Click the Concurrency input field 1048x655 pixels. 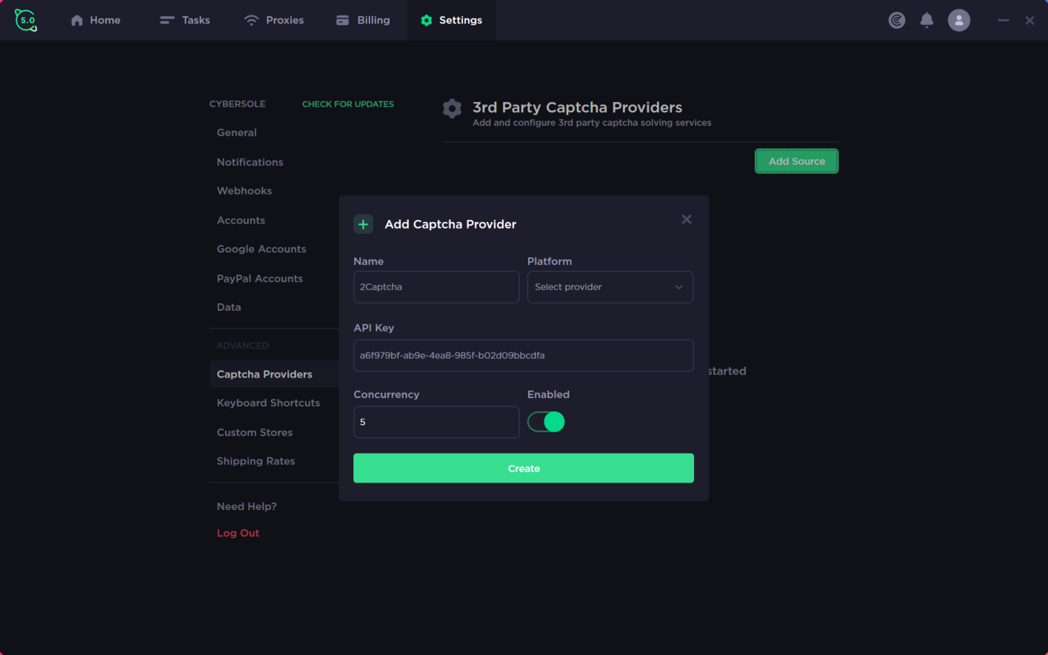436,422
